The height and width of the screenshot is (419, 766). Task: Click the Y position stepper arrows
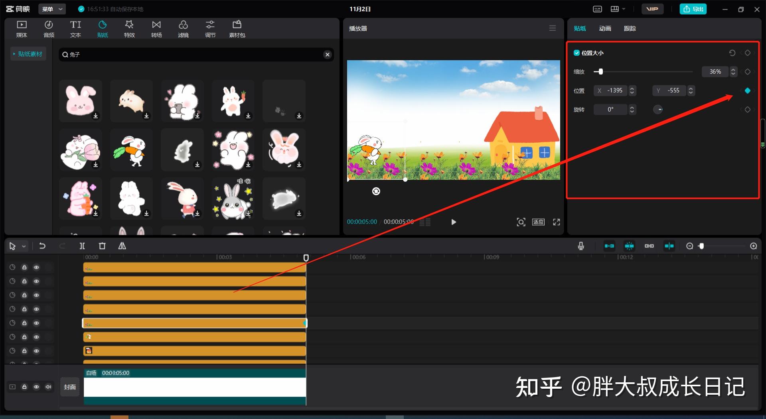point(691,90)
